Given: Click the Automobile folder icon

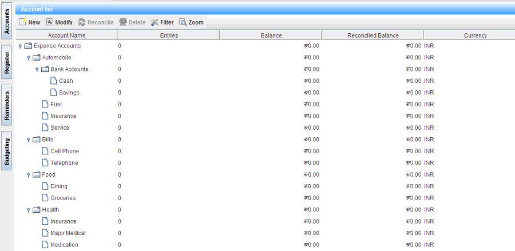Looking at the screenshot, I should click(x=37, y=57).
